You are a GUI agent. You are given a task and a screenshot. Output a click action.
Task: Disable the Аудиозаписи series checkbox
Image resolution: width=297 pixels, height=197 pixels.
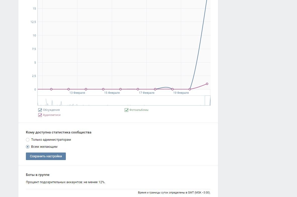pyautogui.click(x=40, y=115)
